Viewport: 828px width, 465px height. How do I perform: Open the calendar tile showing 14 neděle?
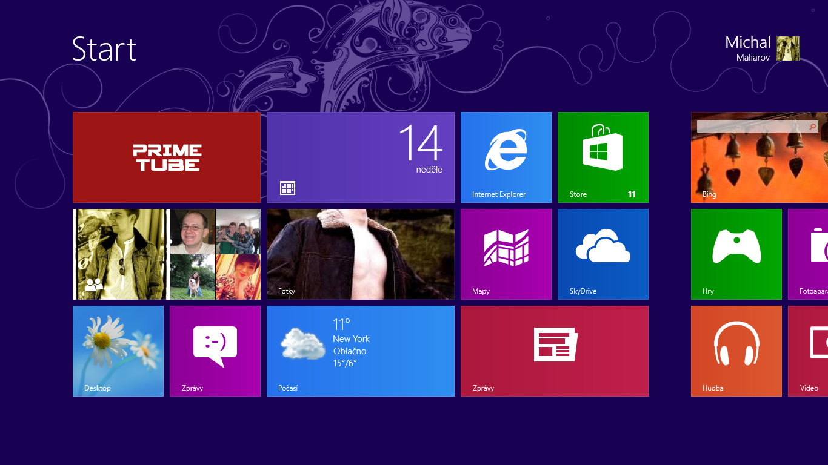coord(360,157)
